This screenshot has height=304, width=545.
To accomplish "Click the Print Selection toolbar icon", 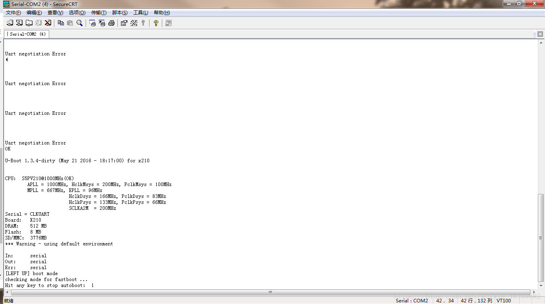I will pos(102,23).
